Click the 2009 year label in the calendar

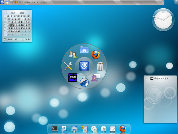point(22,13)
